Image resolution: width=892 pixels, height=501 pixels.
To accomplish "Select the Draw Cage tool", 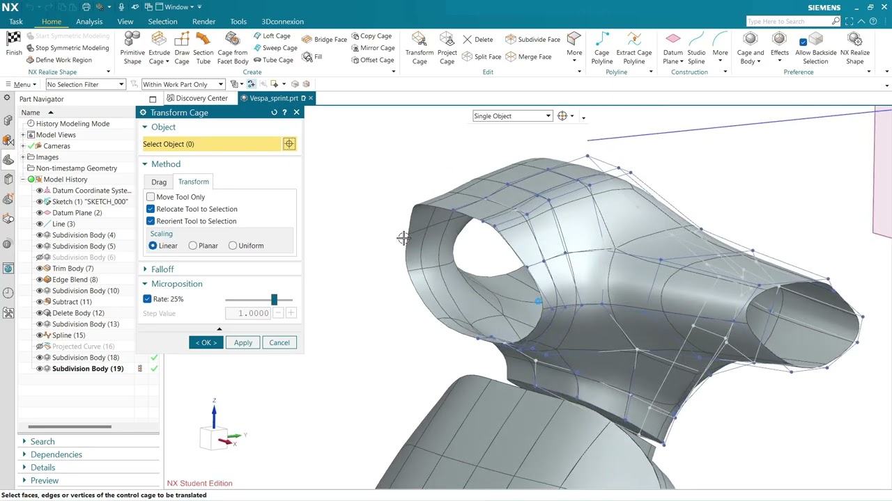I will coord(182,47).
